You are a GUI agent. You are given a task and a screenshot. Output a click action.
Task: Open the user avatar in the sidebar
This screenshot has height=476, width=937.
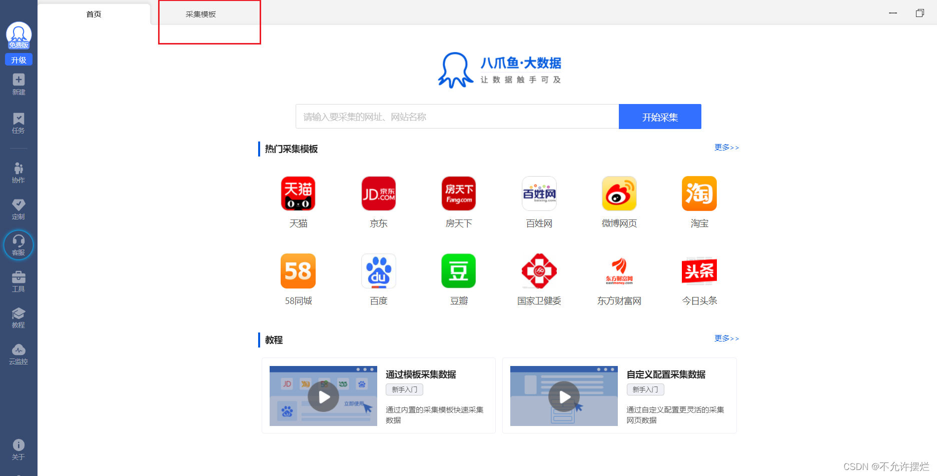coord(19,33)
